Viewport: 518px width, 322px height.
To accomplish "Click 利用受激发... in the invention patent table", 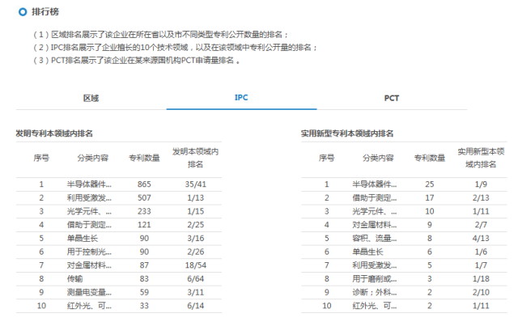I will point(89,198).
